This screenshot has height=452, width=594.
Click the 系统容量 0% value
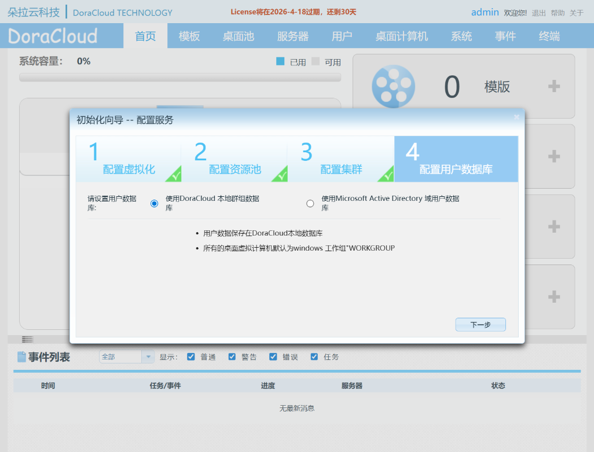click(83, 61)
